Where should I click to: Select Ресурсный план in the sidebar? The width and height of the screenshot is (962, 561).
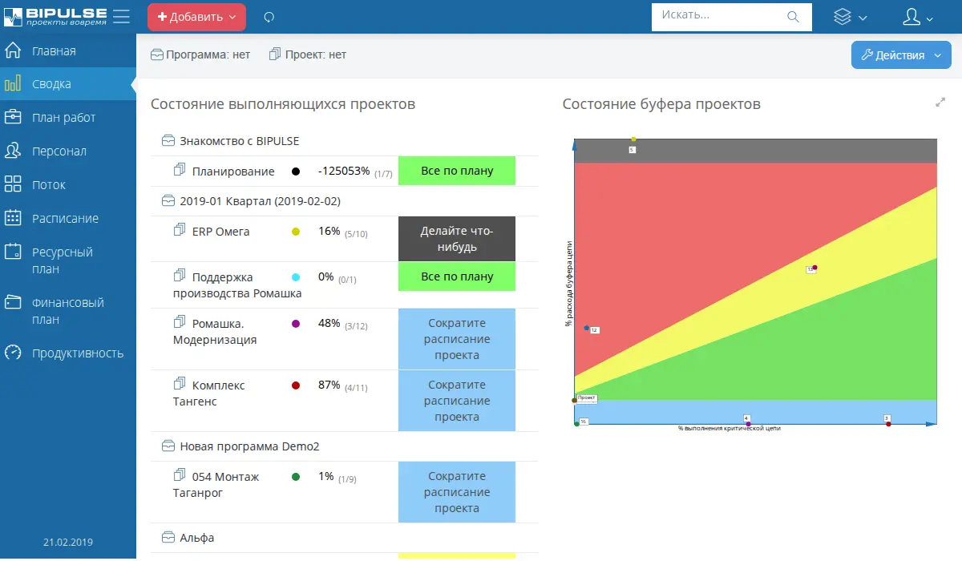63,260
